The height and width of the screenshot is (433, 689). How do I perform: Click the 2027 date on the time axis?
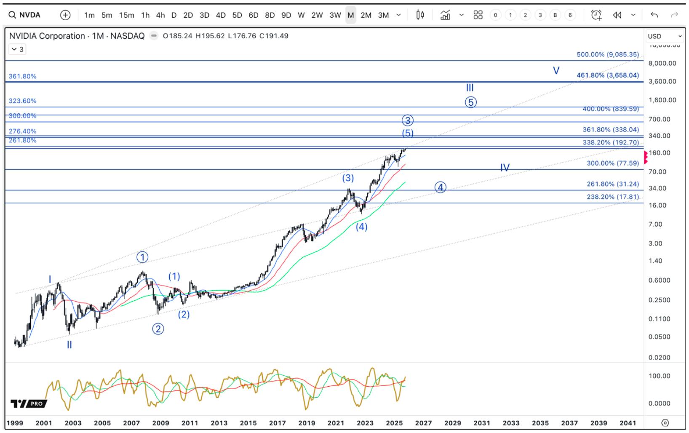click(x=423, y=423)
